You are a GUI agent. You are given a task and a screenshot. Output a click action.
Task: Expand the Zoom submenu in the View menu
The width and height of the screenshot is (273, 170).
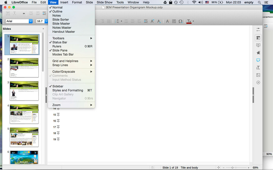[56, 105]
